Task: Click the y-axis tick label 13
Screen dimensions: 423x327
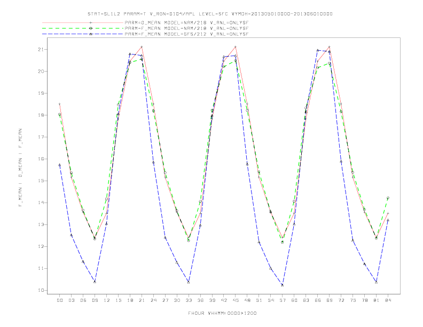Action: [x=41, y=224]
